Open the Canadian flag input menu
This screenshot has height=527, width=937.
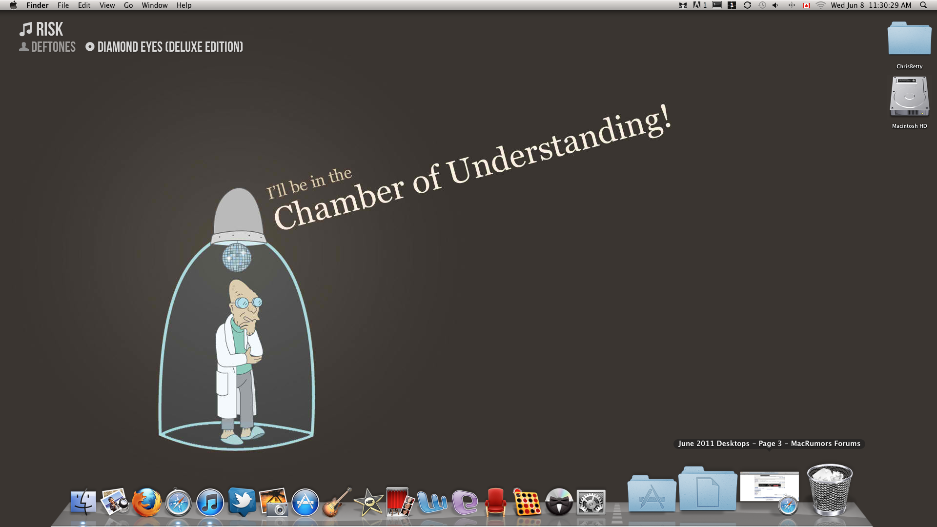point(806,5)
